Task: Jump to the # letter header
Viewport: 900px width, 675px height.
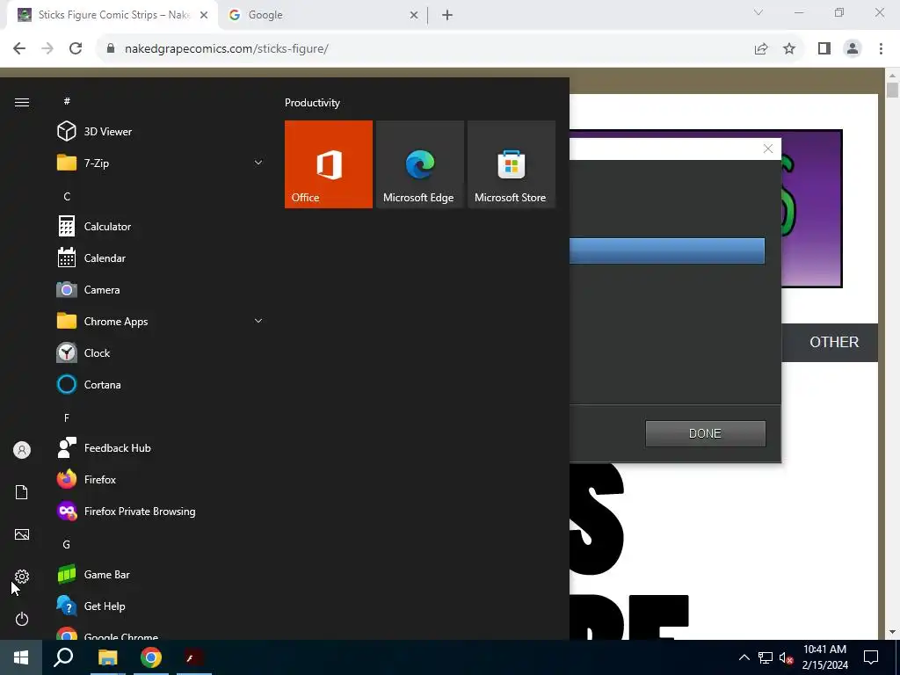Action: tap(67, 101)
